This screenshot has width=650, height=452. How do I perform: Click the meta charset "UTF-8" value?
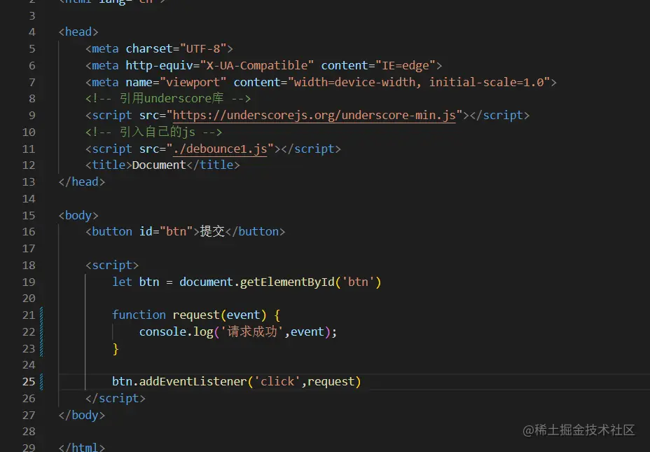click(202, 49)
